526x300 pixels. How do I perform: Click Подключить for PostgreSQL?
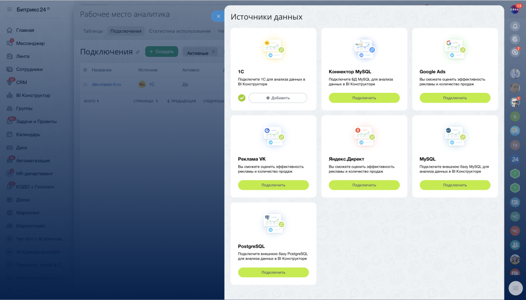[x=273, y=272]
